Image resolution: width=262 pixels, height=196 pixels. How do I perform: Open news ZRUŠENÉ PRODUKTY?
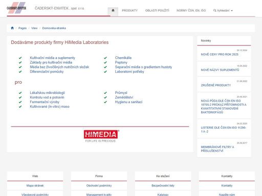pos(216,85)
